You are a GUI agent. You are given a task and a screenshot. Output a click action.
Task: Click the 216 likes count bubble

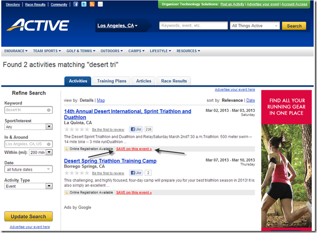point(149,129)
